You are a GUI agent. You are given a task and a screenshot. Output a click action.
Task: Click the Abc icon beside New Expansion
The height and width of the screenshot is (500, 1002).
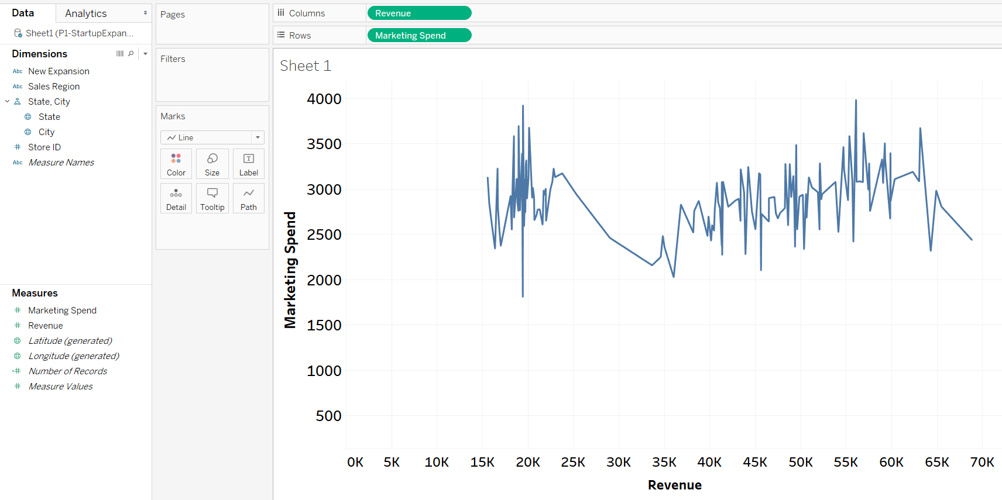click(18, 71)
